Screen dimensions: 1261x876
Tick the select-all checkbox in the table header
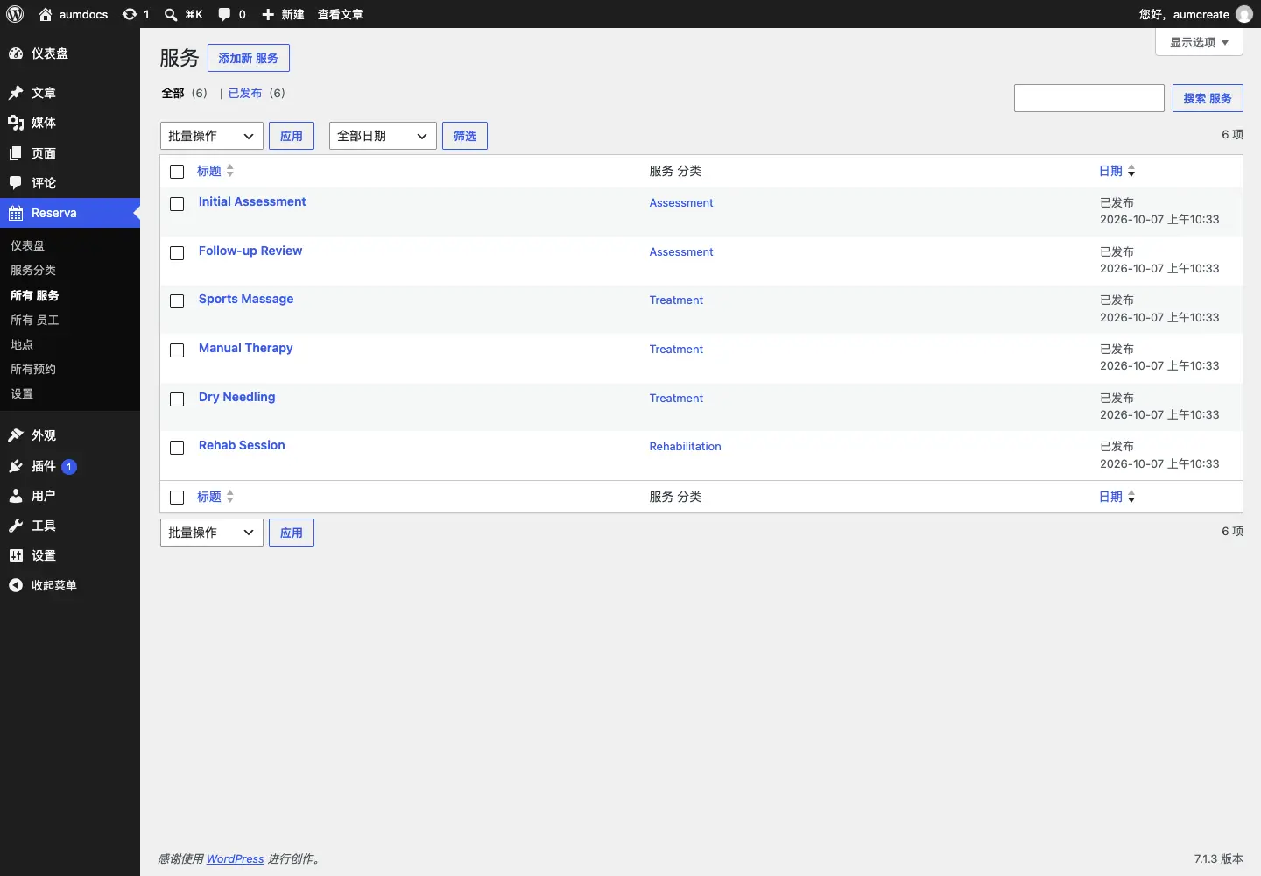177,172
